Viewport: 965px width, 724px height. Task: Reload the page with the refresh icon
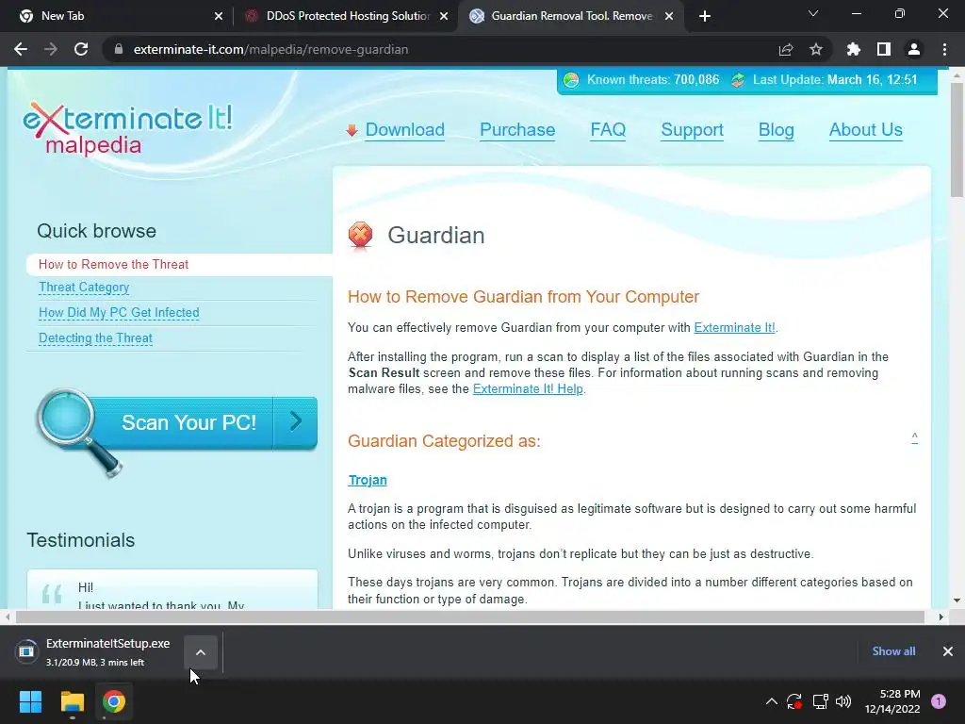click(x=81, y=49)
